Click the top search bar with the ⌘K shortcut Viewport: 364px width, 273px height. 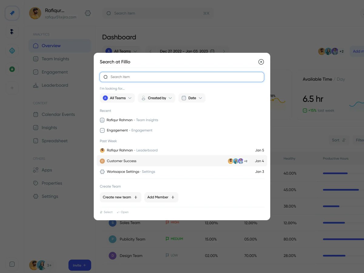(158, 13)
